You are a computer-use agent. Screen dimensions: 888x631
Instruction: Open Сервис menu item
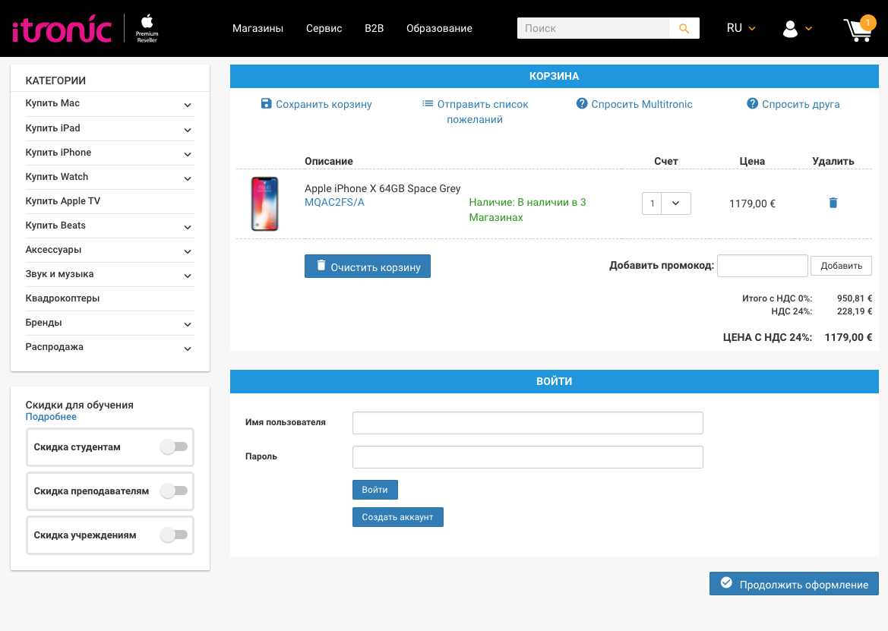pyautogui.click(x=324, y=28)
